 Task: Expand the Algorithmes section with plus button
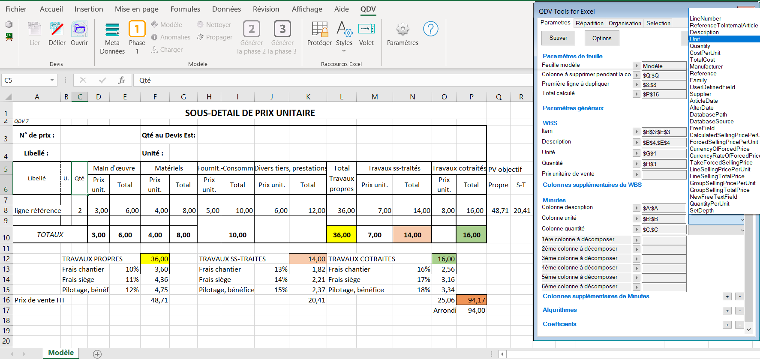727,311
